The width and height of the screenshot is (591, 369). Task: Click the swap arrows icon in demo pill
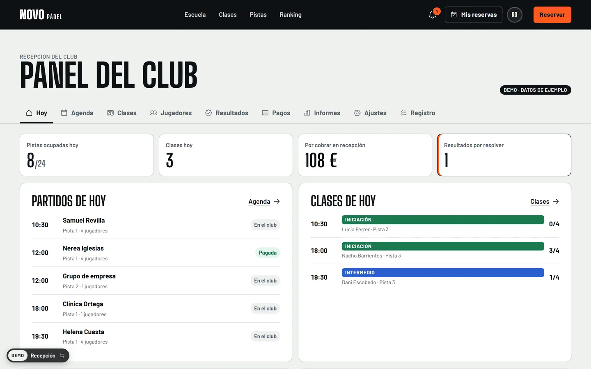62,355
